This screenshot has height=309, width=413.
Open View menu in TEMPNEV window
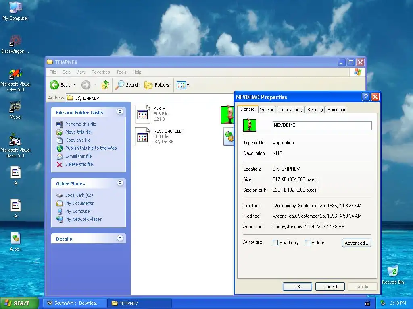[81, 72]
